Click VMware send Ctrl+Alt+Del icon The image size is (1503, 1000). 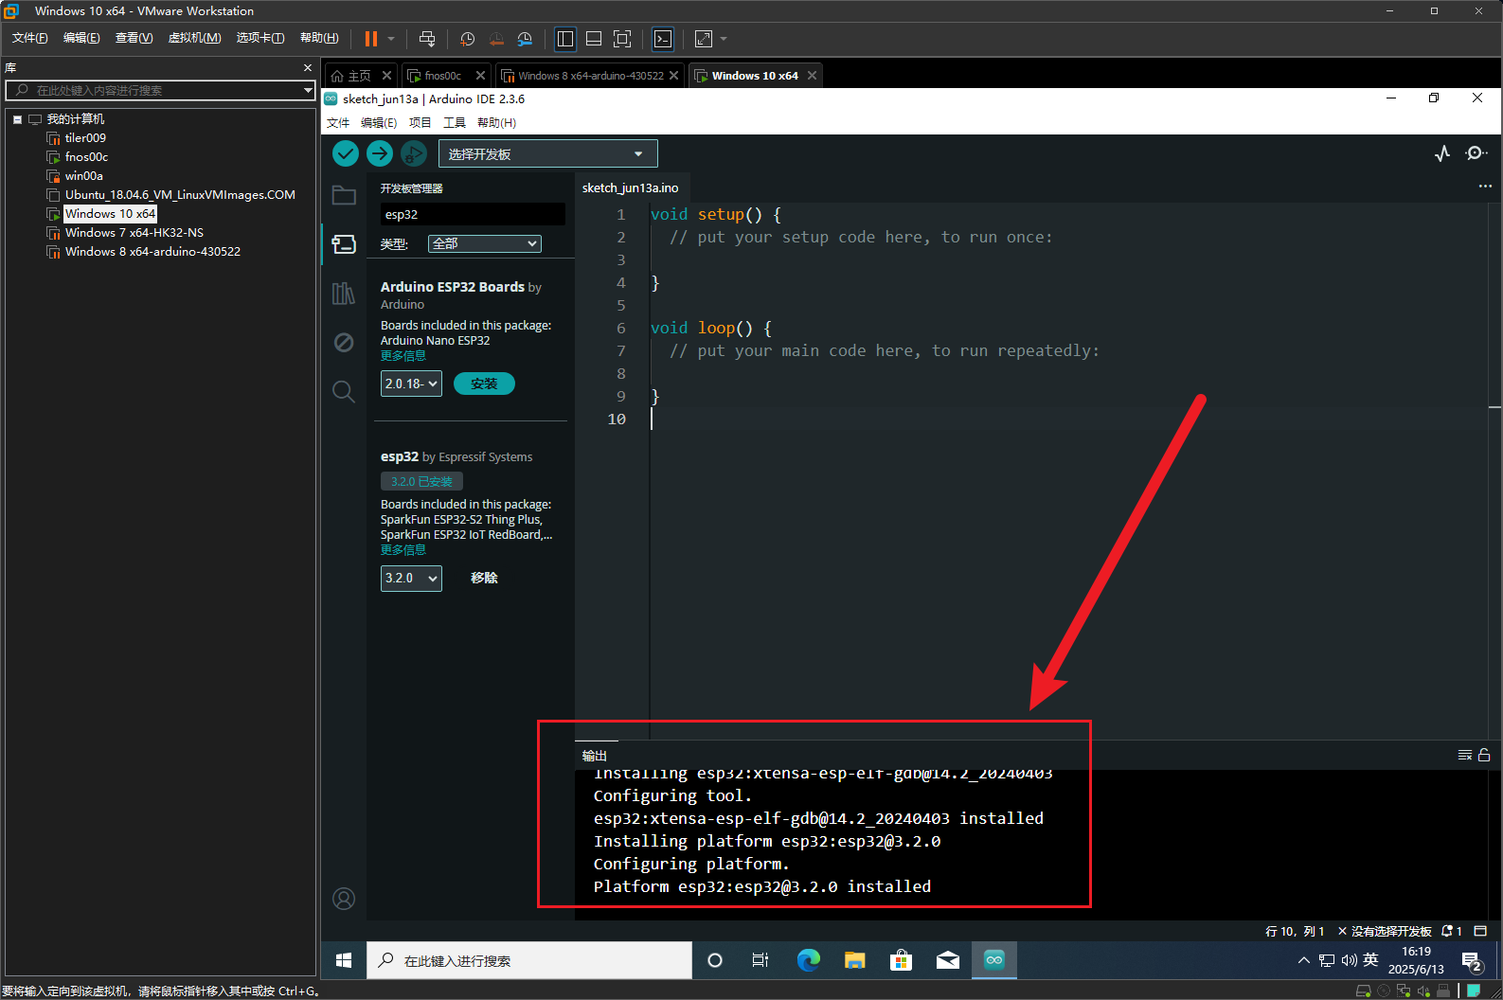click(x=427, y=39)
